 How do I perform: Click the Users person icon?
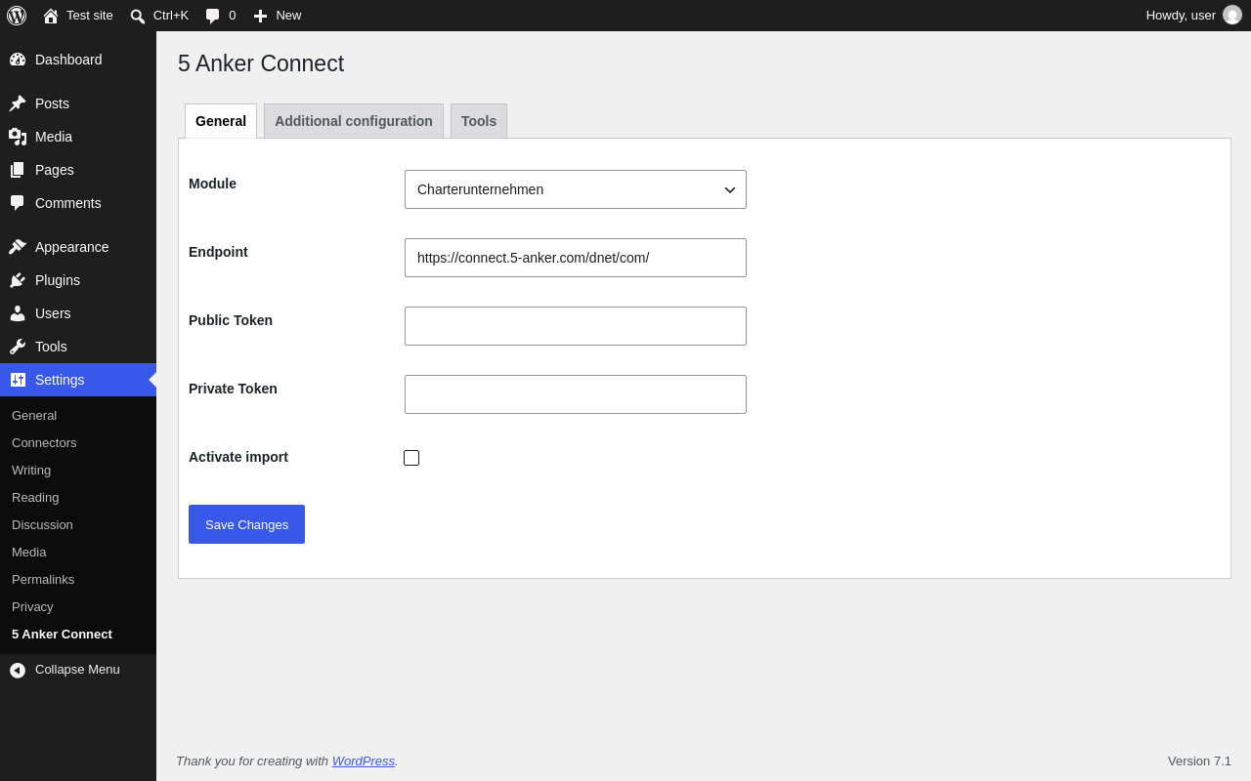click(x=18, y=313)
